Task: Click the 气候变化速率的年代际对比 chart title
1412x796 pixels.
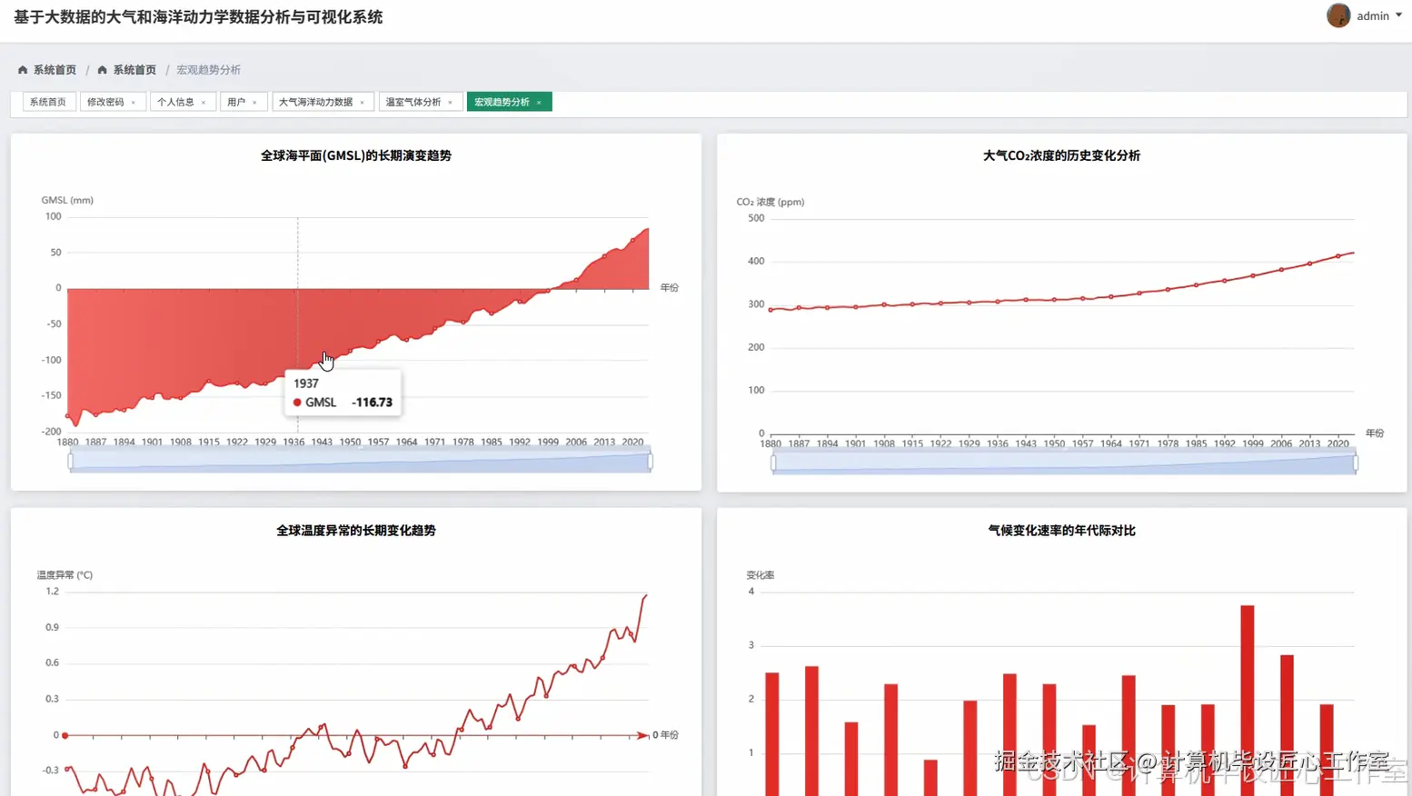Action: [x=1061, y=531]
